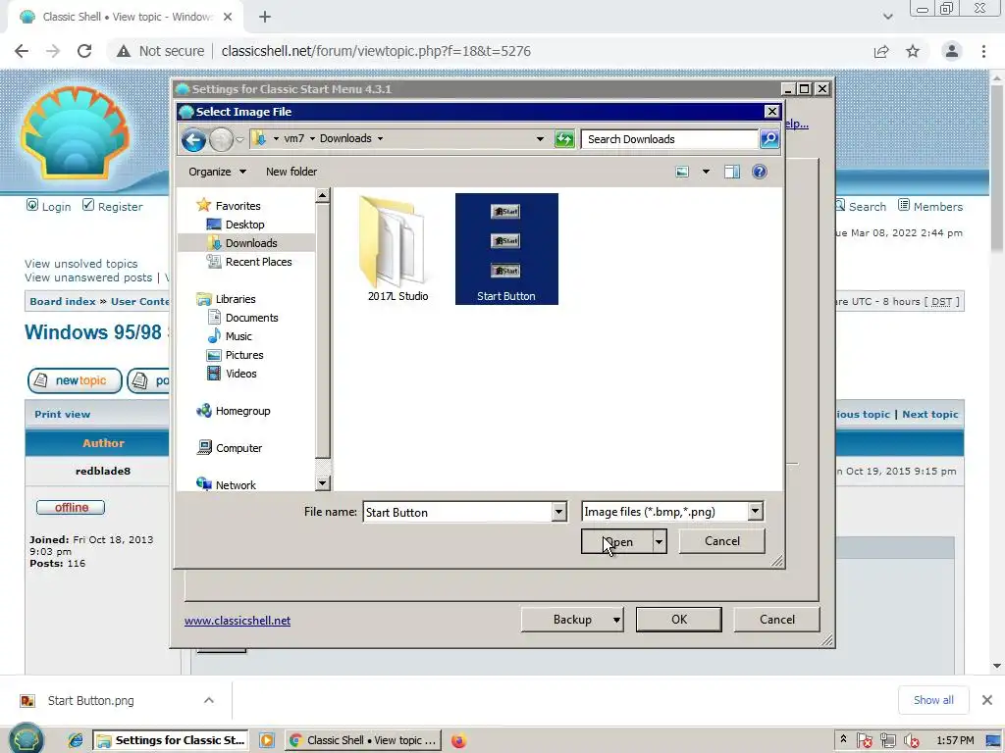Click the Open button
Screen dimensions: 1005x753
tap(616, 541)
